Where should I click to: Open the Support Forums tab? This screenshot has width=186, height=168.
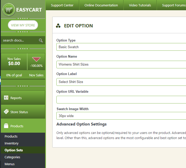pos(173,5)
